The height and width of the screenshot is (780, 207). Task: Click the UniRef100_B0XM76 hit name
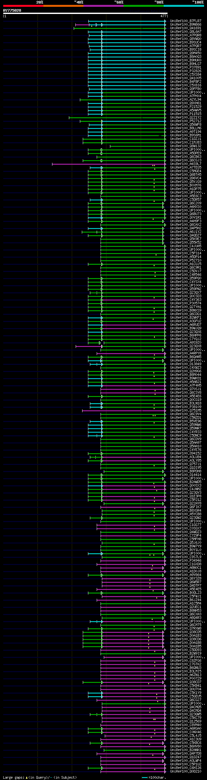coord(186,185)
